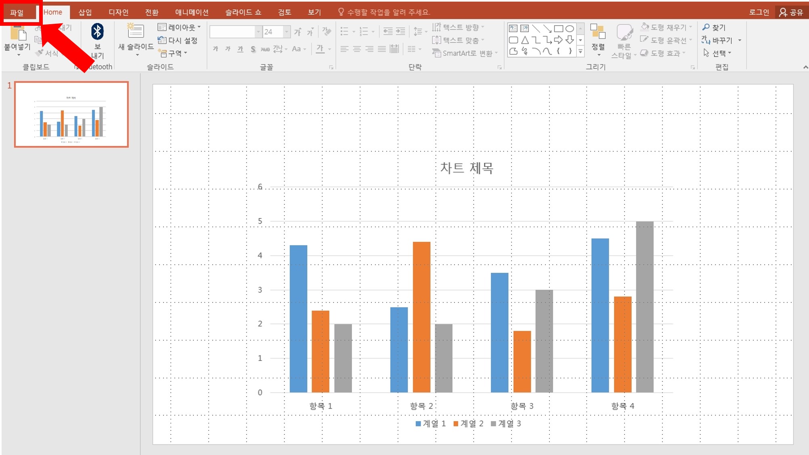Pick the right arrow shape
Screen dimensions: 809x455
[558, 40]
